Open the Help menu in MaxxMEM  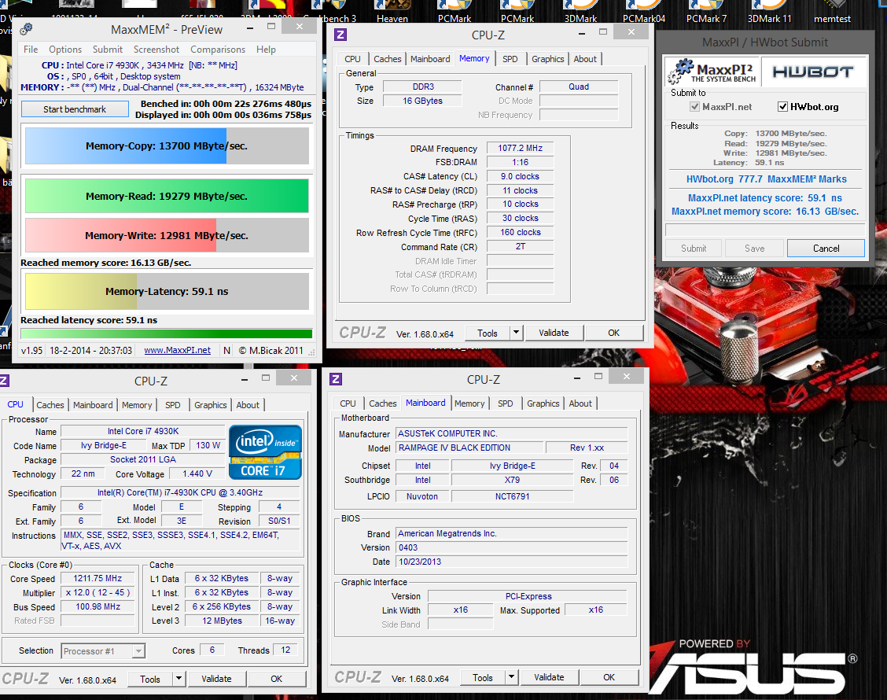[x=266, y=50]
